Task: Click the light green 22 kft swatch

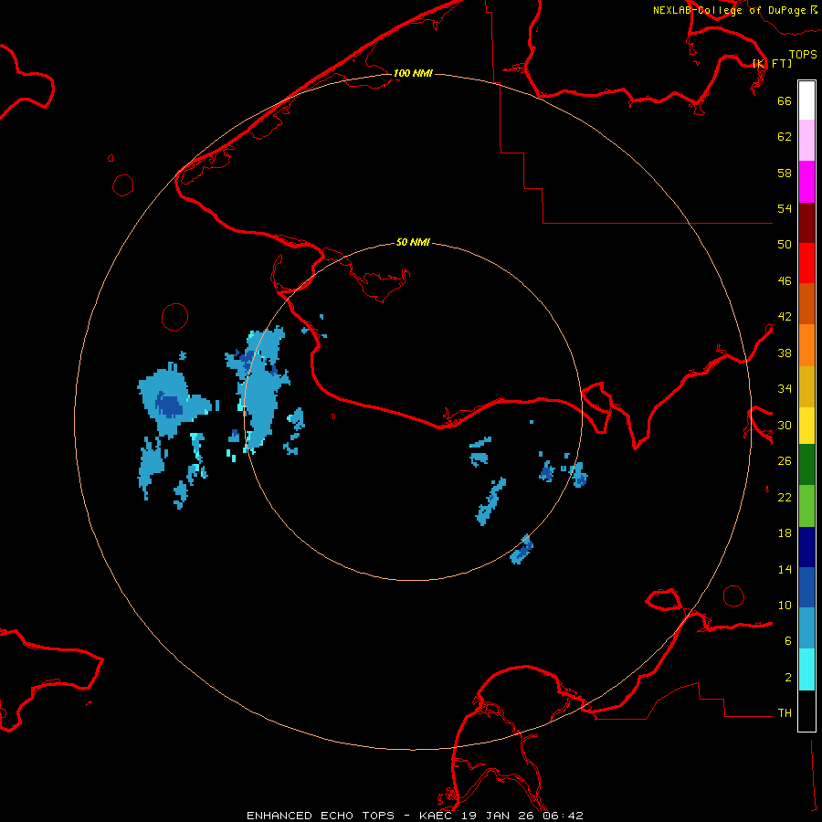Action: (x=806, y=505)
